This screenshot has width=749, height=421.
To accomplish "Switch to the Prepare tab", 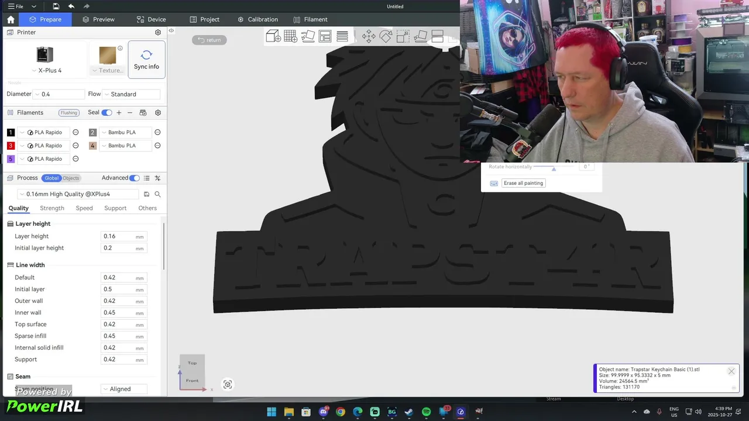I will click(x=45, y=19).
